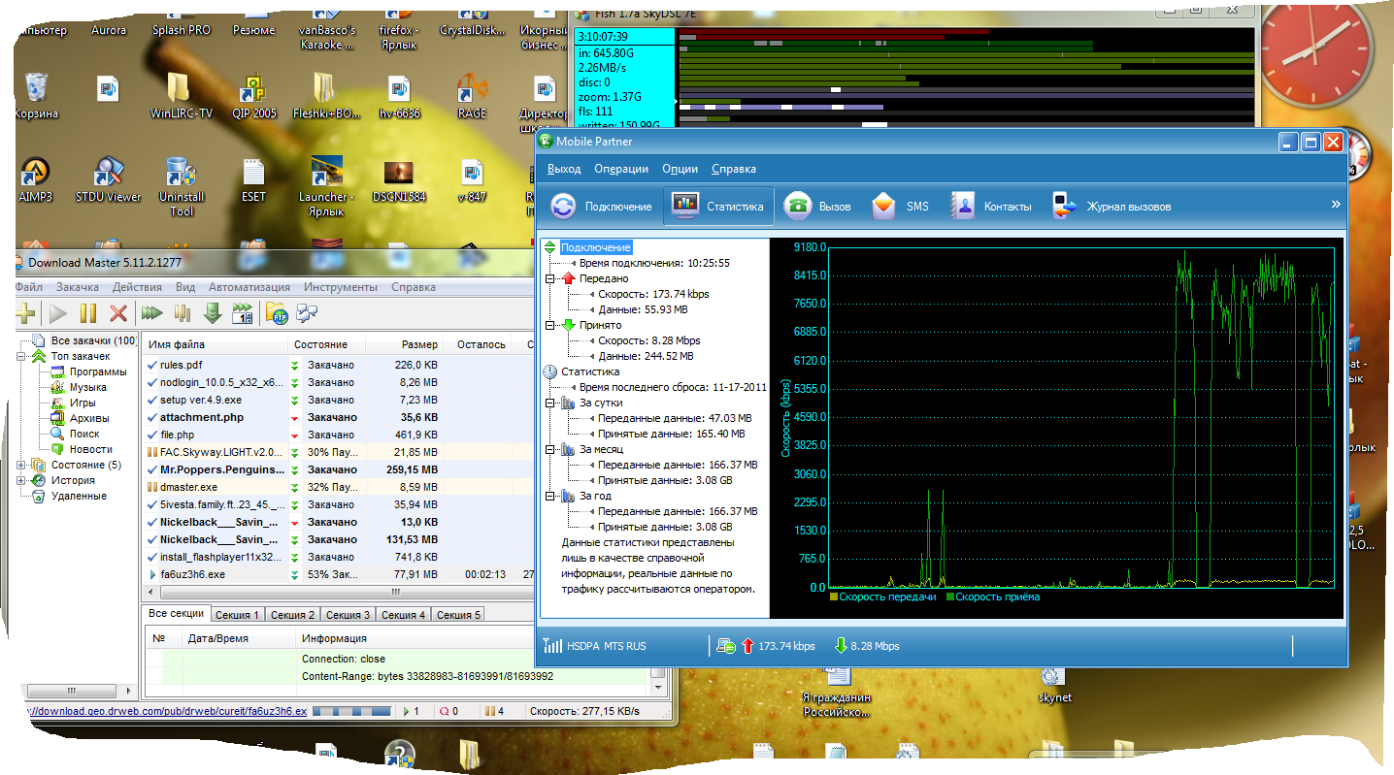Image resolution: width=1394 pixels, height=775 pixels.
Task: Click the signal strength icon beside HSDPA
Action: [552, 646]
